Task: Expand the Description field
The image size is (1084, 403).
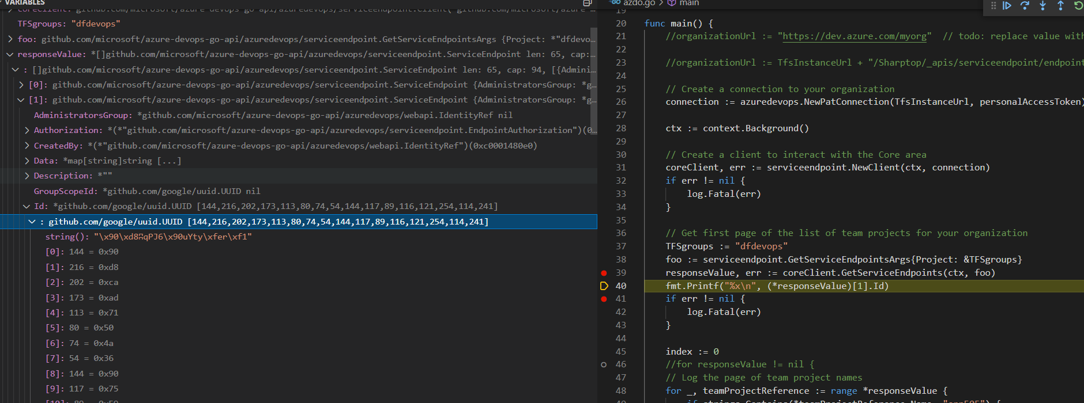Action: point(27,176)
